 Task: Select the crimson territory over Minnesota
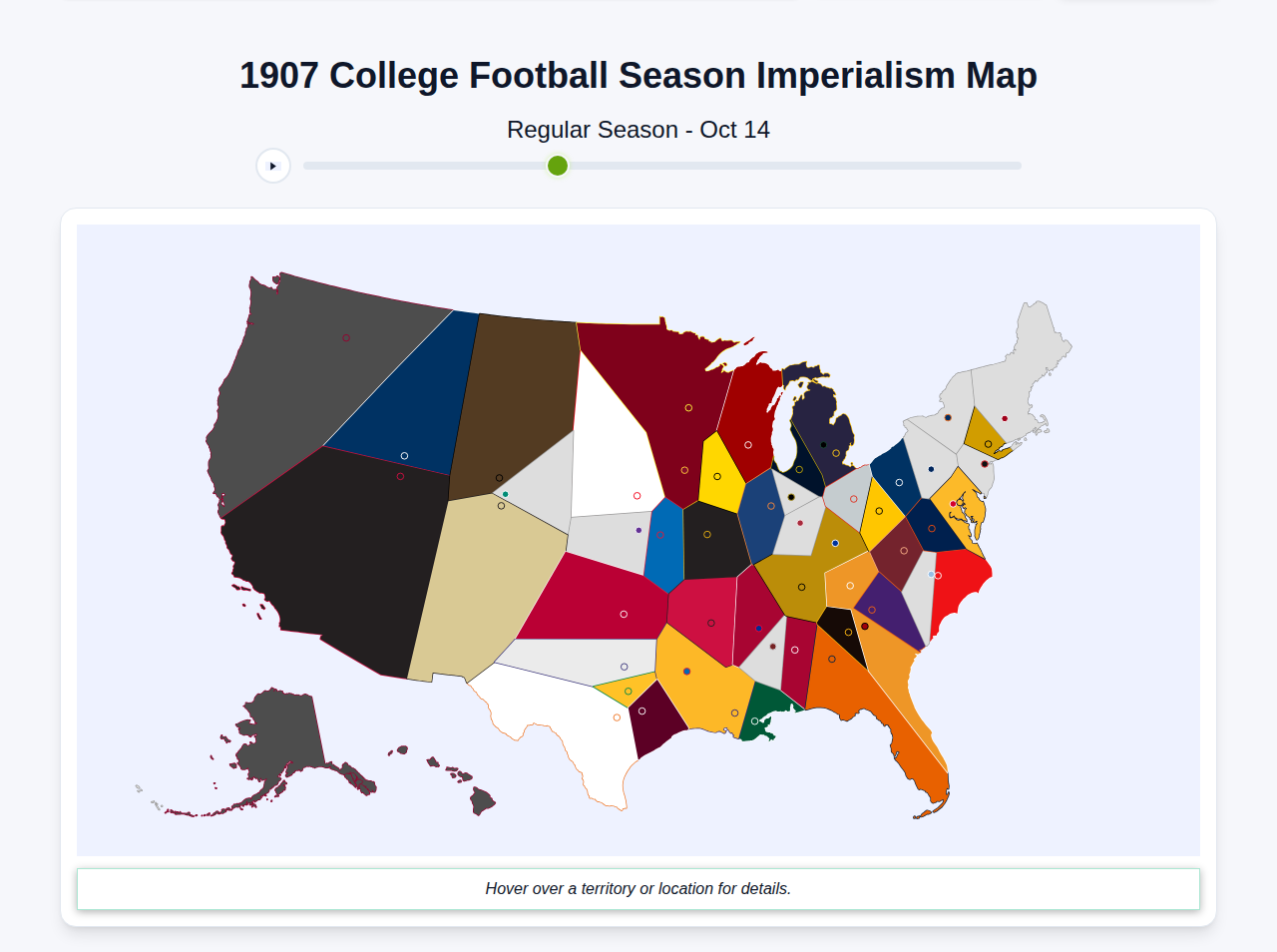(678, 419)
